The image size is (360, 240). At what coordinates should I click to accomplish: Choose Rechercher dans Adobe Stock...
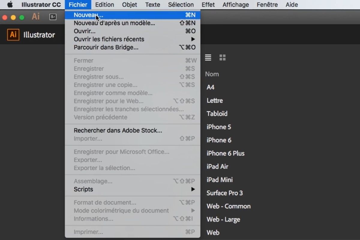(133, 130)
